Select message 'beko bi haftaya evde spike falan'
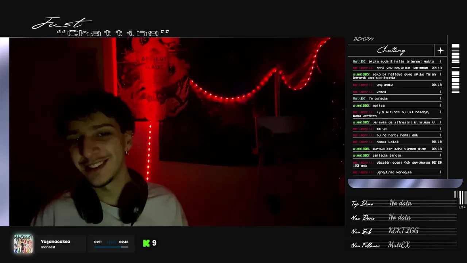467x263 pixels. pyautogui.click(x=404, y=74)
